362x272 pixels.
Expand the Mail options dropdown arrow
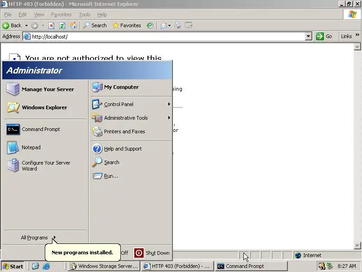[169, 25]
